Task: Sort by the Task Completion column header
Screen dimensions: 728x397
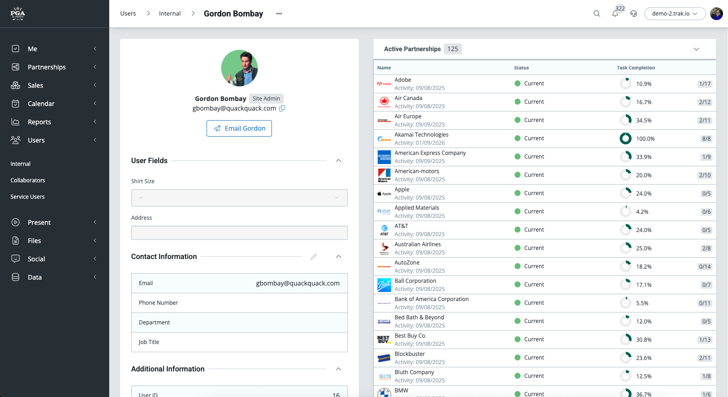Action: 636,68
